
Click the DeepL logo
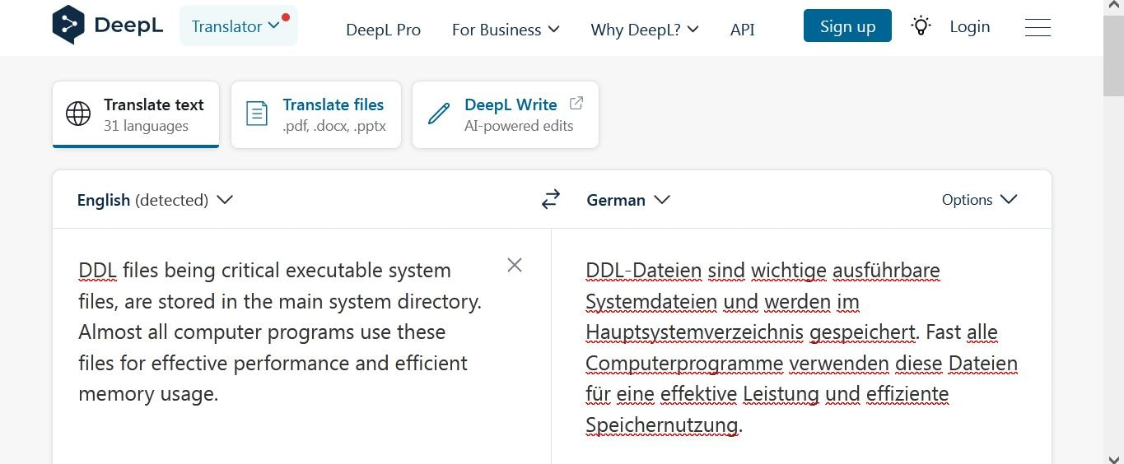(x=107, y=26)
